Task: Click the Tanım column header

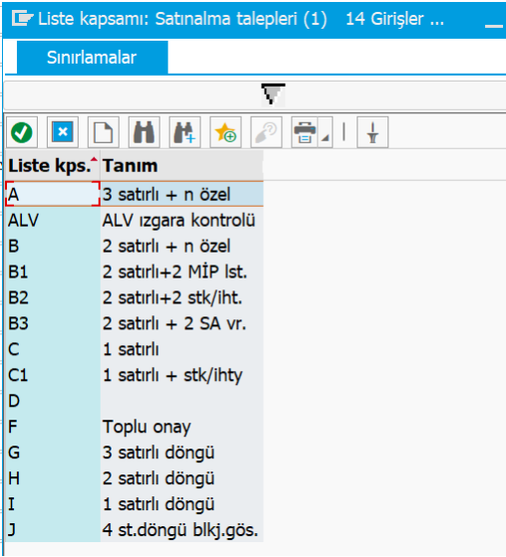Action: coord(182,166)
